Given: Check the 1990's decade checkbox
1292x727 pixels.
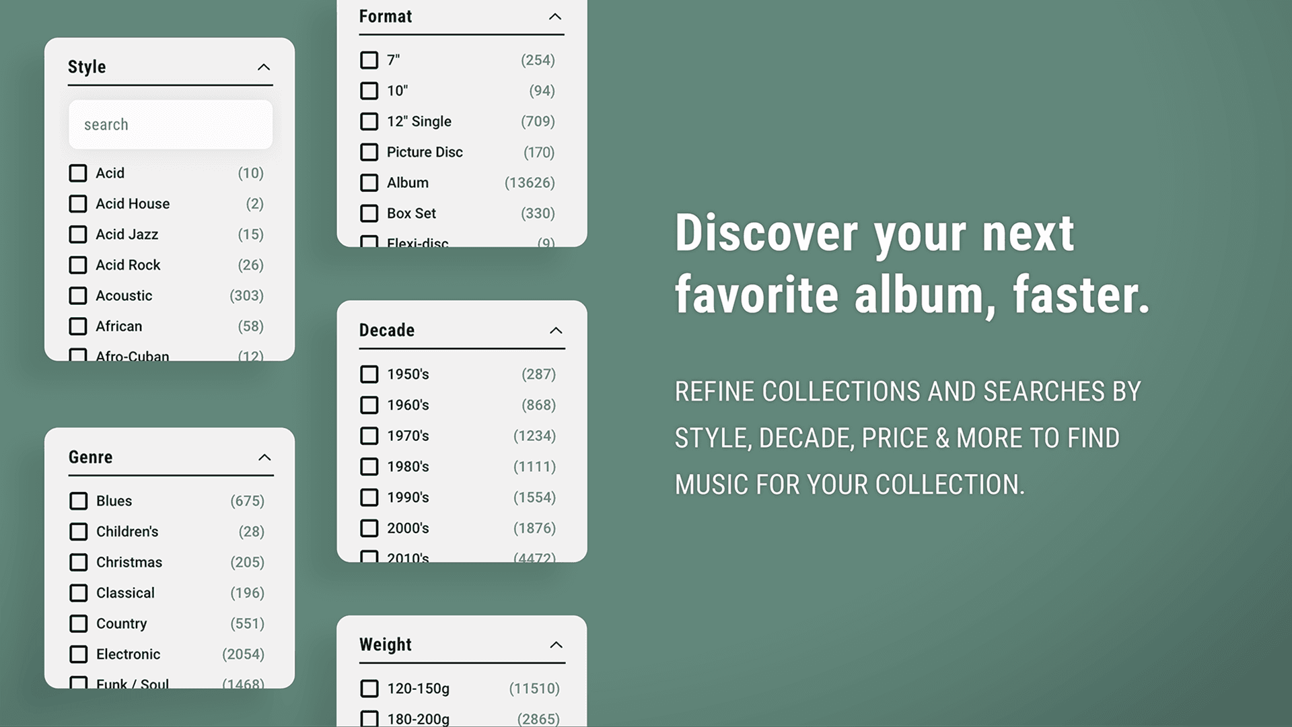Looking at the screenshot, I should coord(369,497).
